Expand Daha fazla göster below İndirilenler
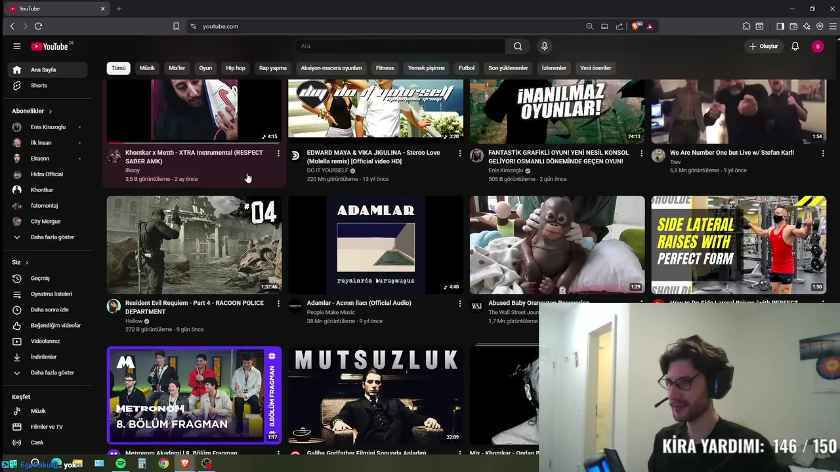This screenshot has height=472, width=840. pyautogui.click(x=48, y=373)
